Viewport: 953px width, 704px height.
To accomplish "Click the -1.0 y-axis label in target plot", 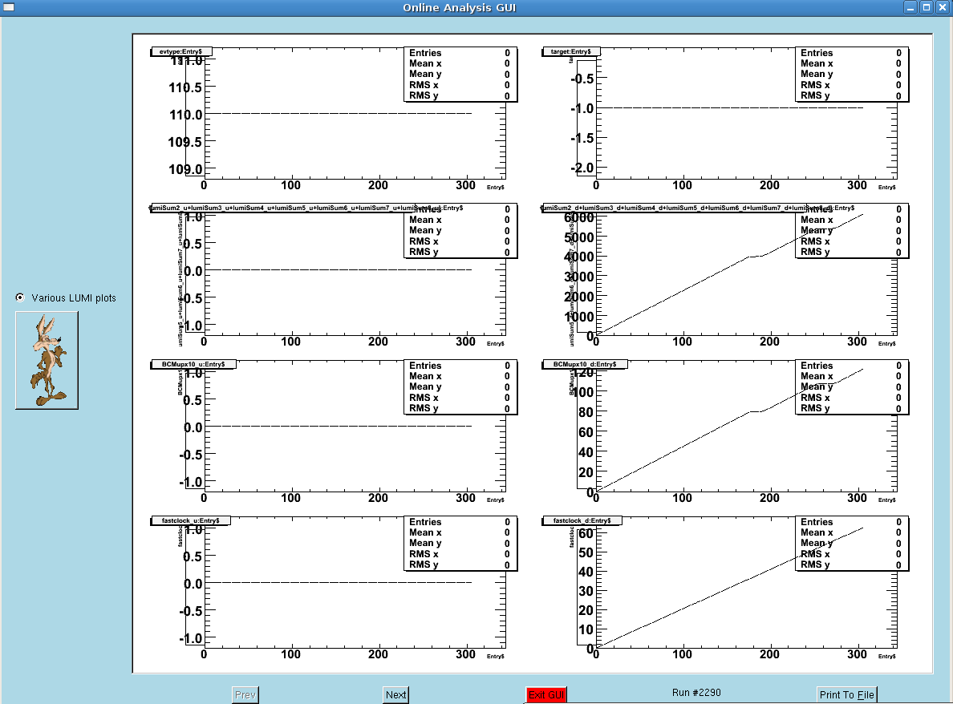I will tap(582, 109).
